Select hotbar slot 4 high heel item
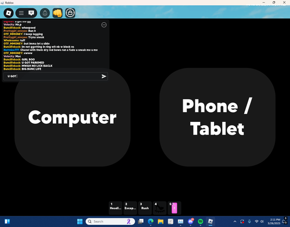 [x=159, y=208]
